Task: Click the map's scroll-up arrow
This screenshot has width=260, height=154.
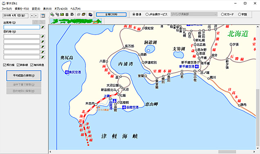Action: 258,26
